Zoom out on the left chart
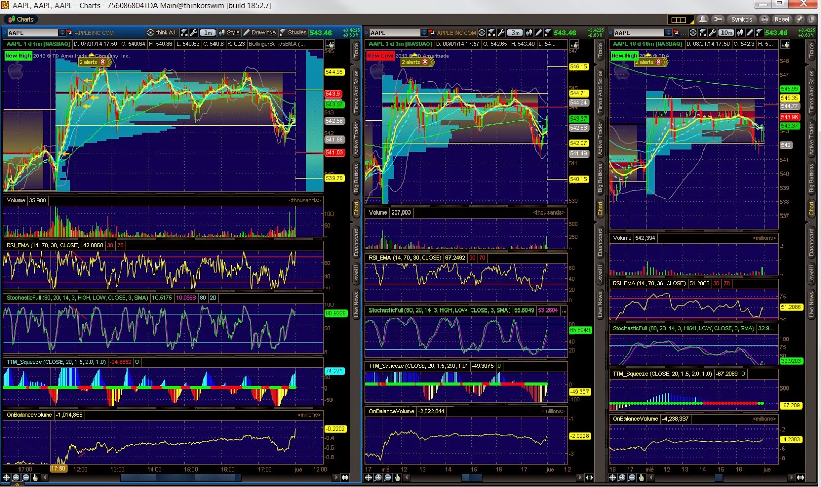821x487 pixels. tap(26, 477)
